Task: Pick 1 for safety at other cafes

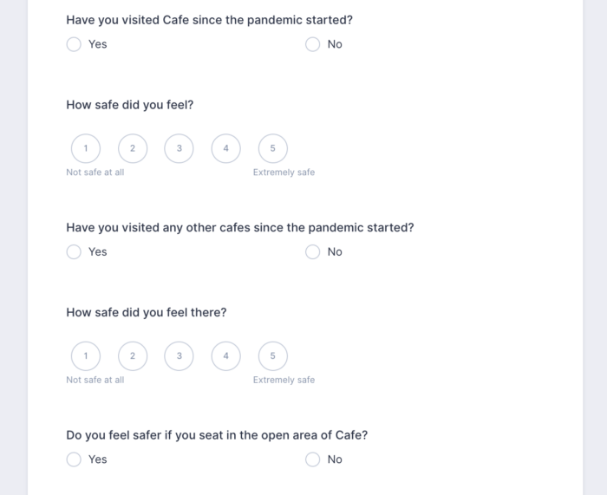Action: [x=86, y=355]
